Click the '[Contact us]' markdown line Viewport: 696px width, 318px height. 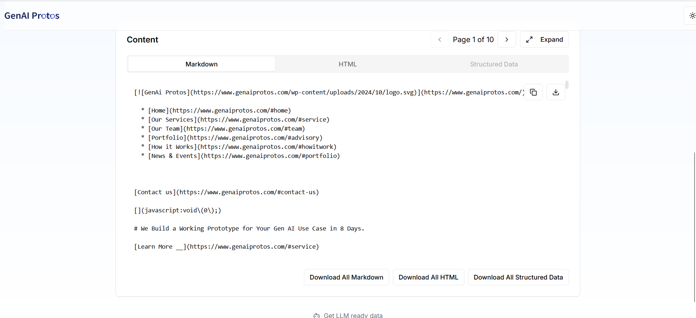coord(227,192)
